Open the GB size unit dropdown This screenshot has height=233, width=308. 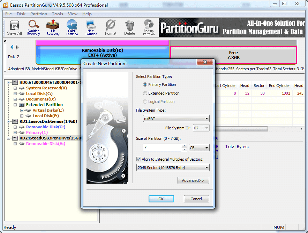coord(199,148)
